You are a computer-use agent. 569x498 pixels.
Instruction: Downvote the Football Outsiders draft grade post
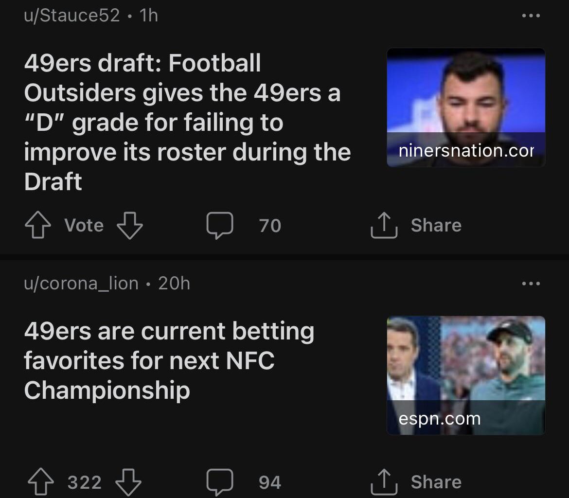(x=130, y=226)
